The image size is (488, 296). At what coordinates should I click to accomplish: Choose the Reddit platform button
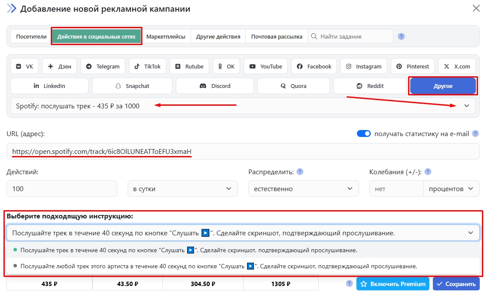pyautogui.click(x=370, y=86)
